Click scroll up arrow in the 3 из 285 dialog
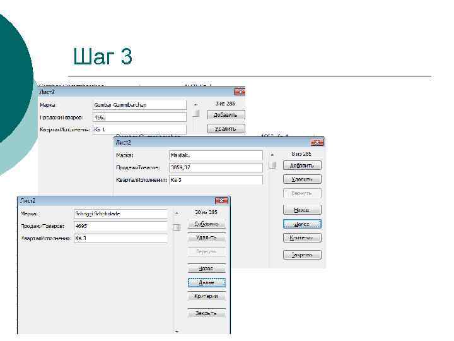Screen dimensions: 454x341 click(x=196, y=105)
